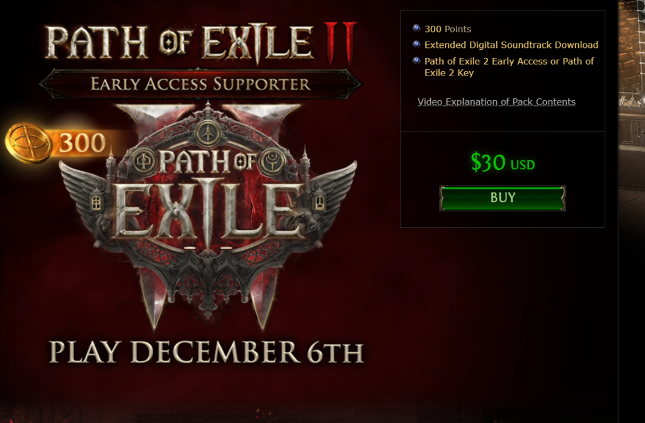Click the Play December 6th text

click(206, 352)
